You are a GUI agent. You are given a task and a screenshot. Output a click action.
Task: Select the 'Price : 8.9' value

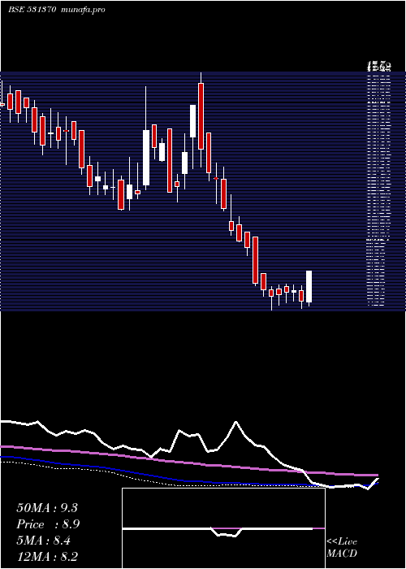pos(48,524)
